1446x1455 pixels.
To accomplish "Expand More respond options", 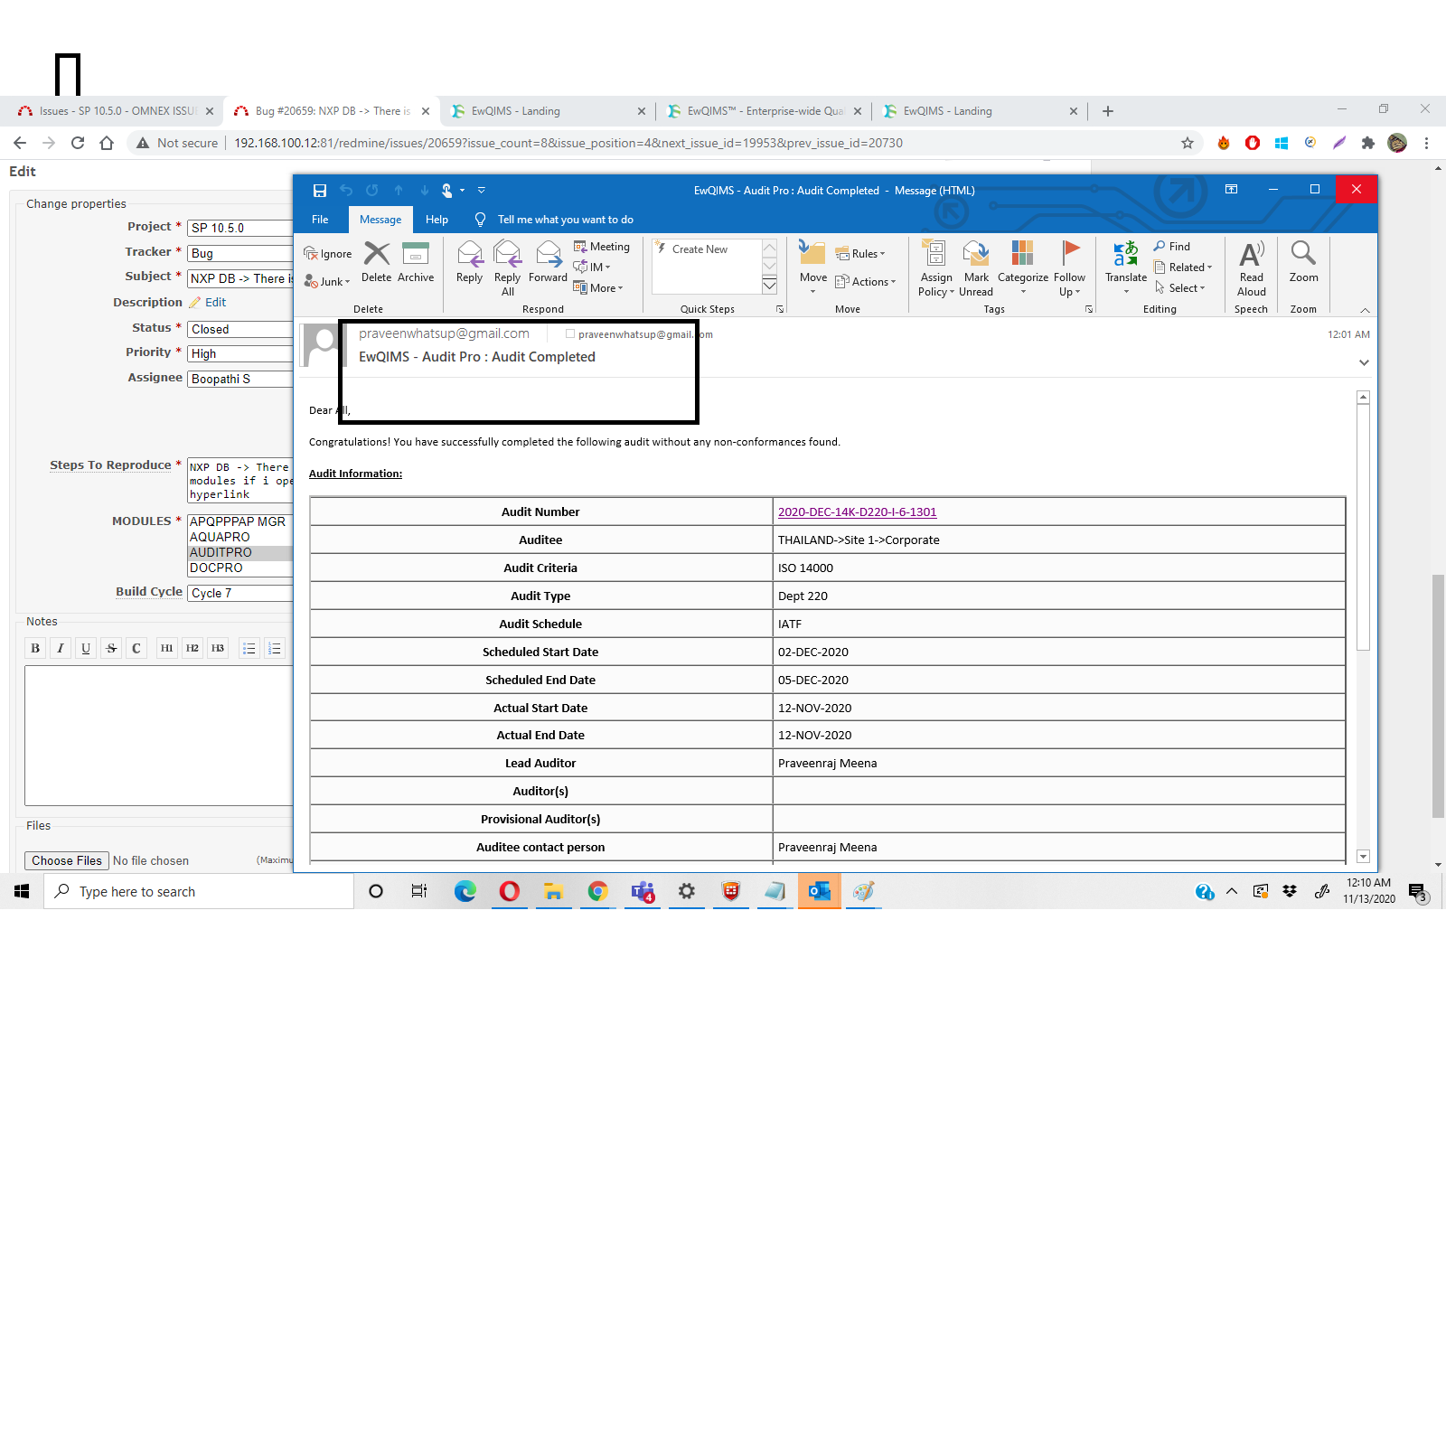I will click(598, 288).
